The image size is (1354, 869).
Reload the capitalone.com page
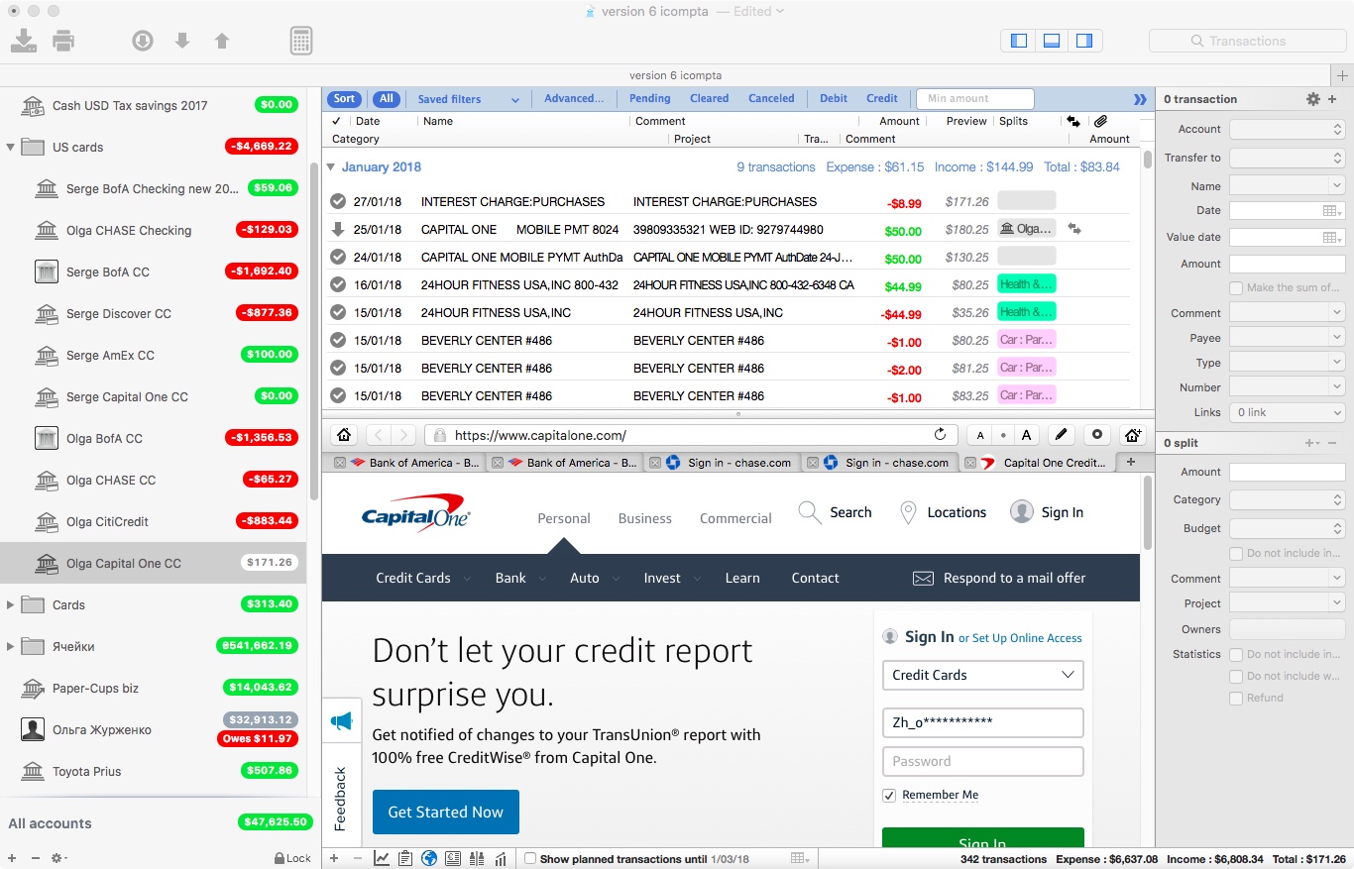(x=940, y=435)
